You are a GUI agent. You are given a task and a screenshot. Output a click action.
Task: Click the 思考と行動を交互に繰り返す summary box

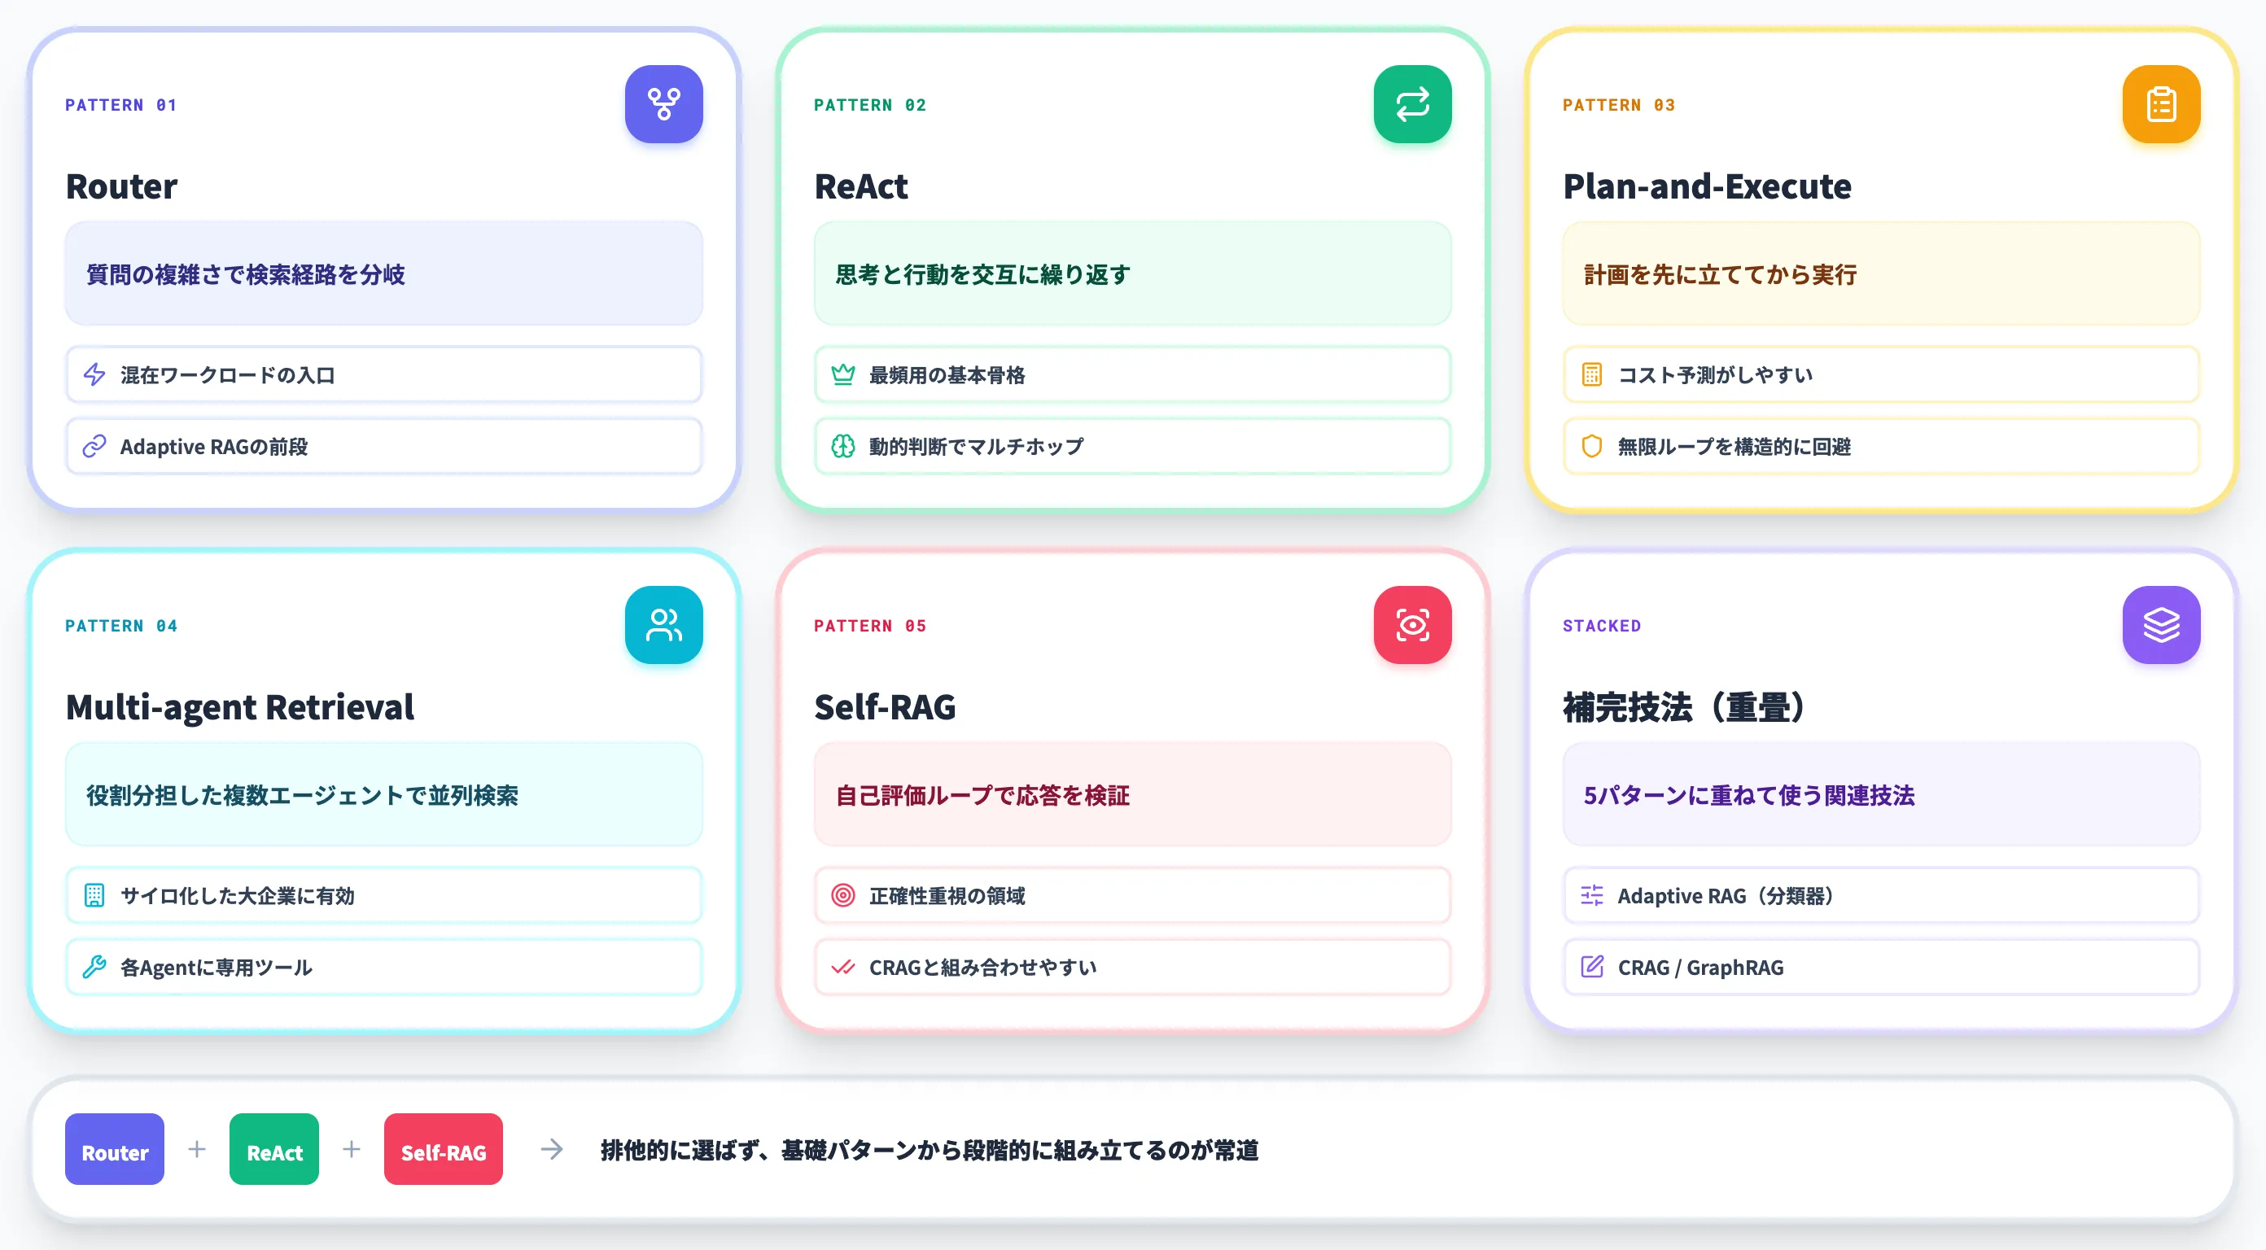pyautogui.click(x=1132, y=273)
